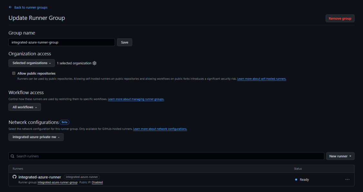363x192 pixels.
Task: Click the Public IP Disabled link
Action: click(x=97, y=182)
